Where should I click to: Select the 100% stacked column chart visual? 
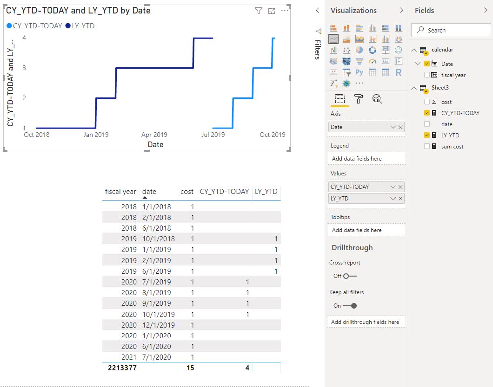[x=399, y=28]
